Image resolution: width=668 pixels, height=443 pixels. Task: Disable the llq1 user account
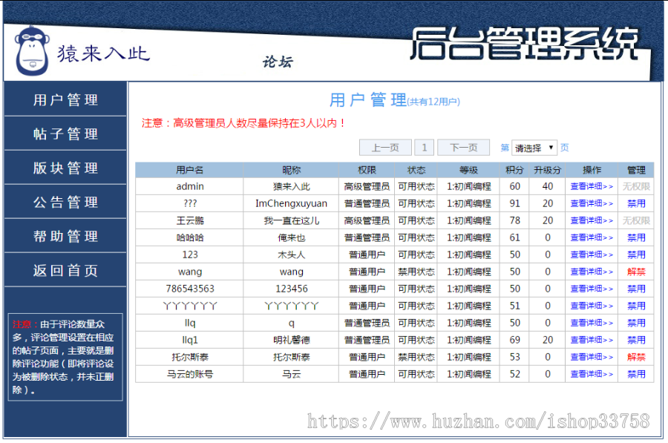pyautogui.click(x=636, y=340)
